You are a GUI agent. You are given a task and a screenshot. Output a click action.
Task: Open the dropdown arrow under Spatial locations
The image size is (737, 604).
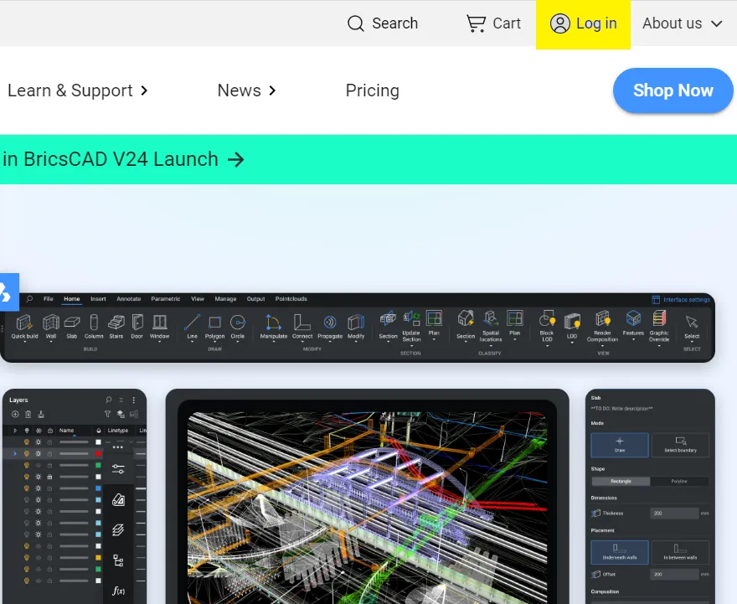pos(491,346)
